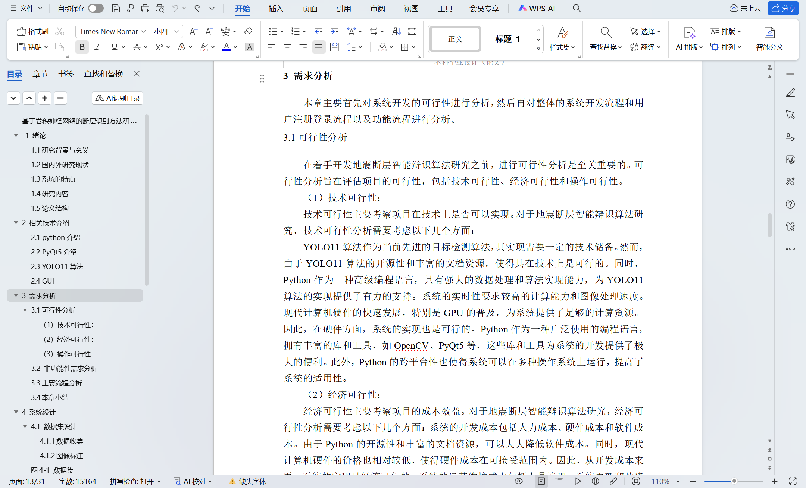Open the pen annotation tool in right sidebar
806x488 pixels.
pyautogui.click(x=790, y=93)
